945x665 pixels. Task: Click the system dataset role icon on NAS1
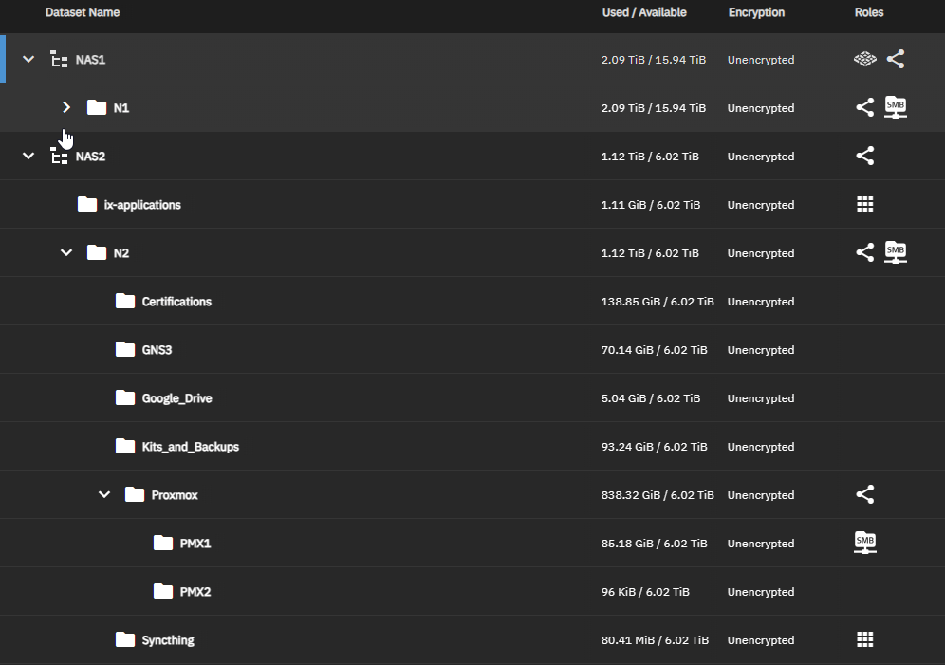[x=865, y=59]
